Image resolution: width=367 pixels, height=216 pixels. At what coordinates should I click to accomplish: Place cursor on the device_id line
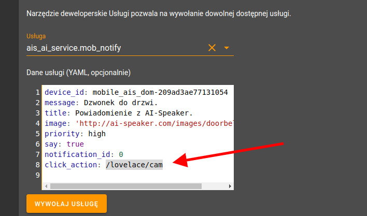click(x=136, y=92)
